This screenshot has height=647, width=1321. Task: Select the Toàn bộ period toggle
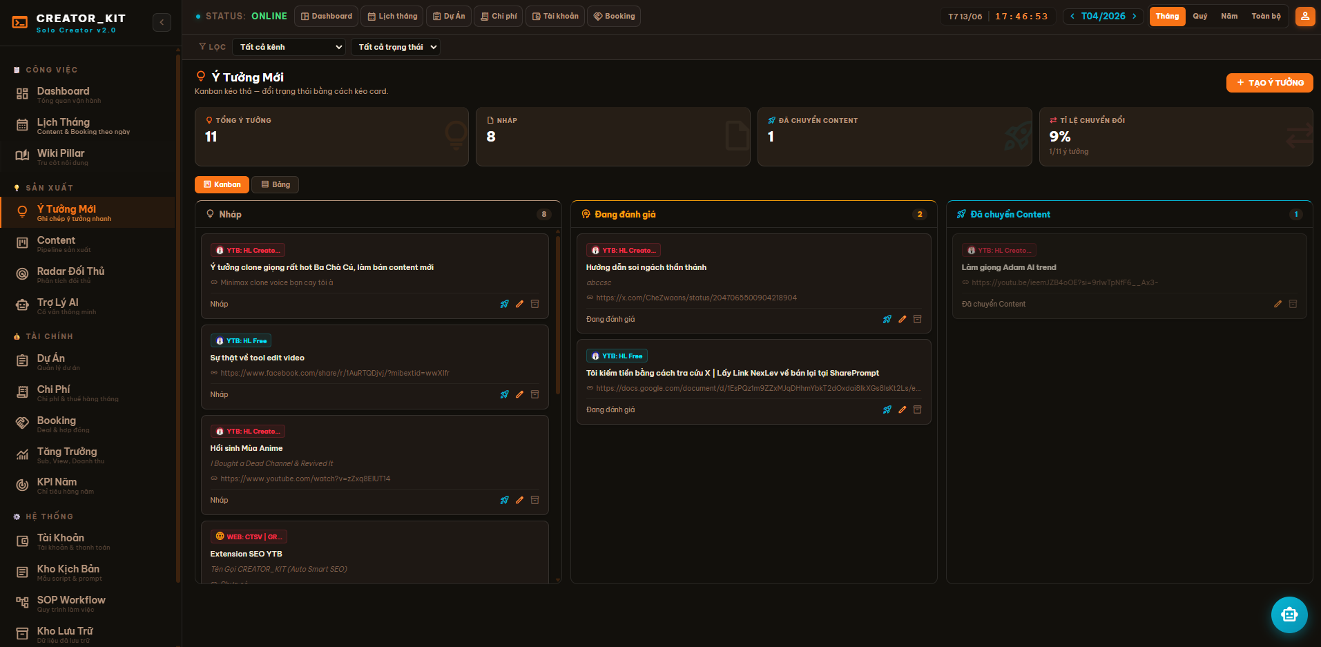click(1266, 17)
